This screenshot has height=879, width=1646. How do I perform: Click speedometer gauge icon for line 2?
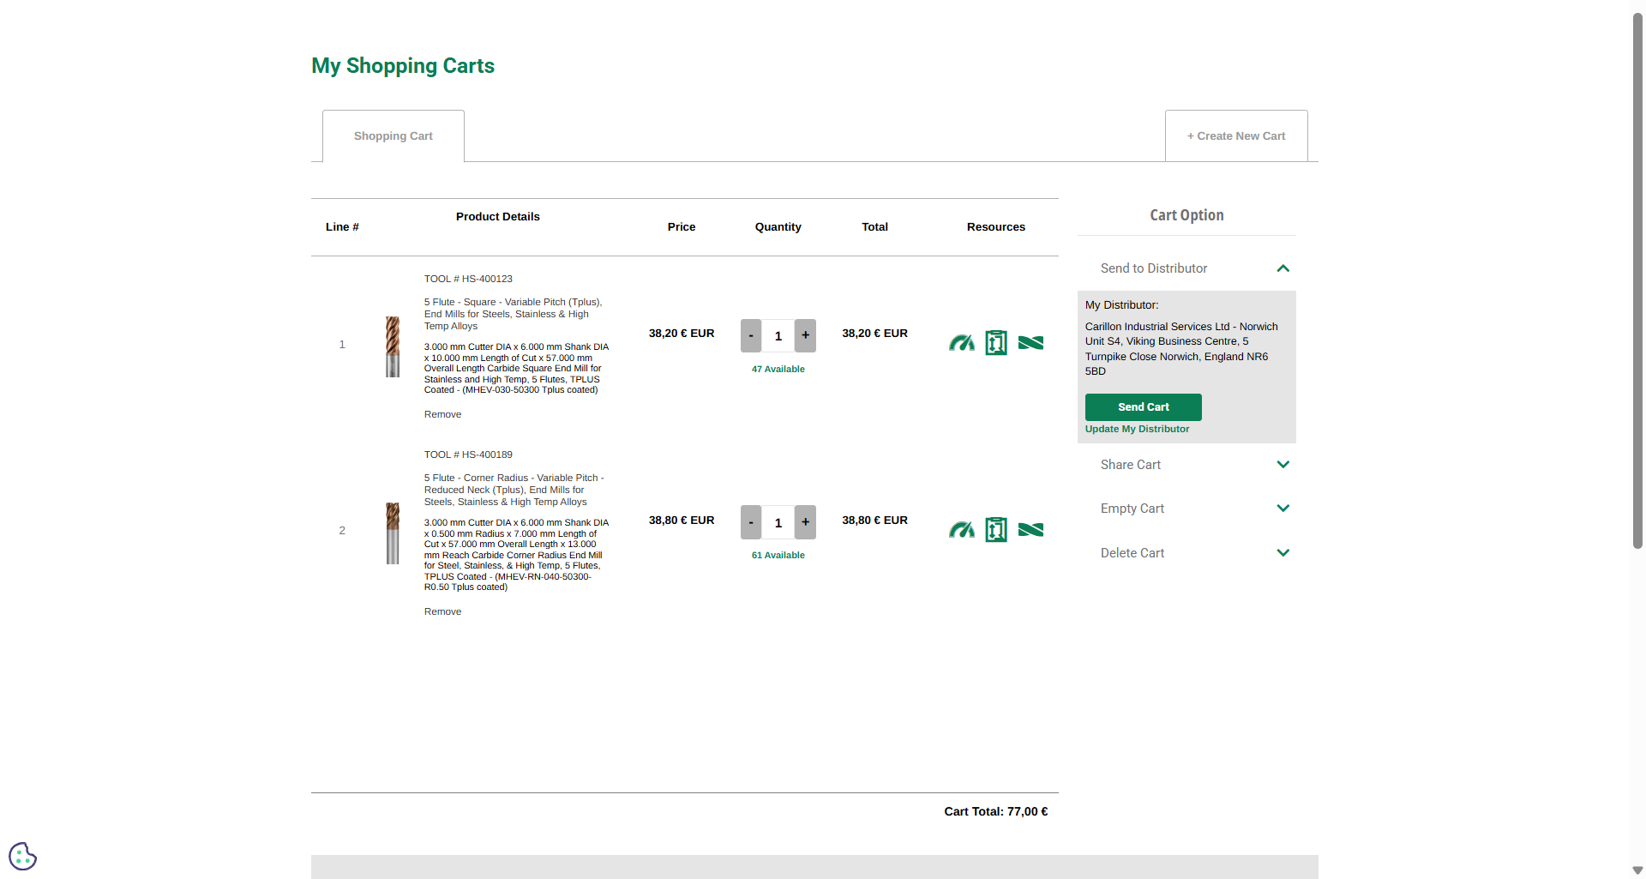click(x=961, y=530)
